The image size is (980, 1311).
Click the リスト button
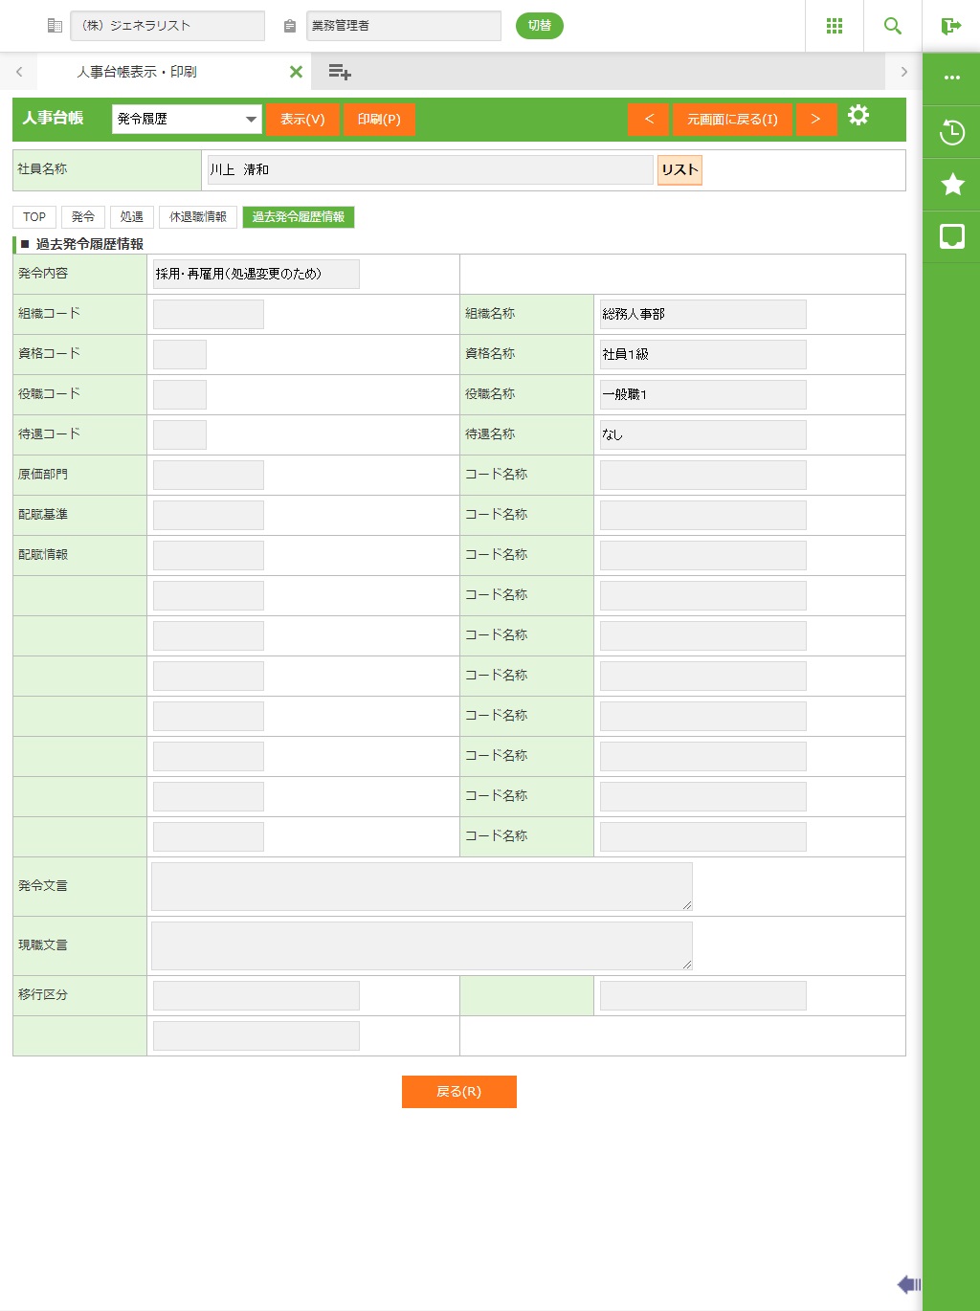(x=679, y=169)
